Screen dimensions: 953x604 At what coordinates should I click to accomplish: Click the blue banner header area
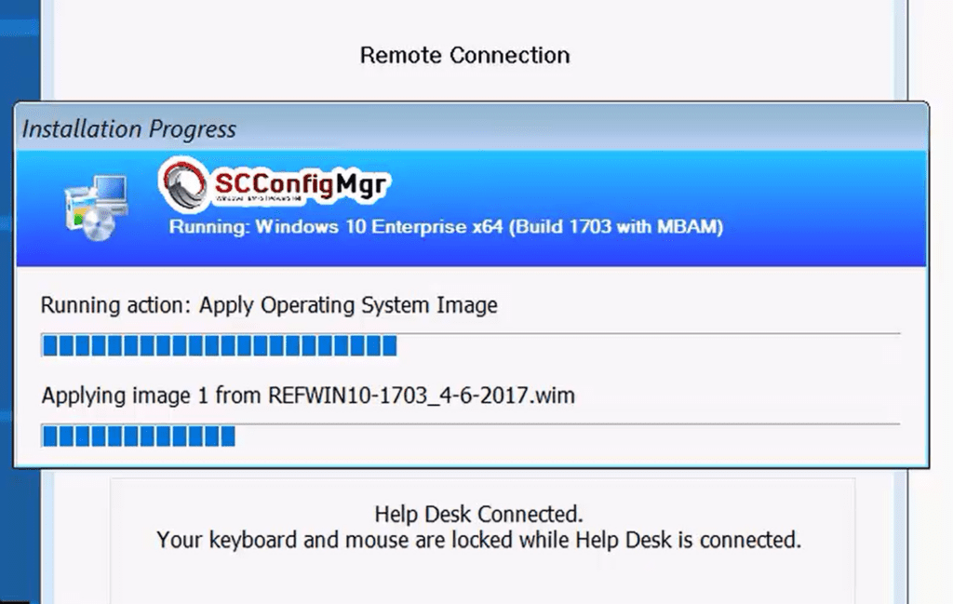pyautogui.click(x=471, y=208)
